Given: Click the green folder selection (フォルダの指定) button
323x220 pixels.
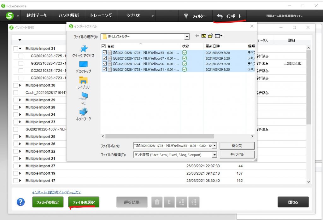Looking at the screenshot, I should pos(48,202).
